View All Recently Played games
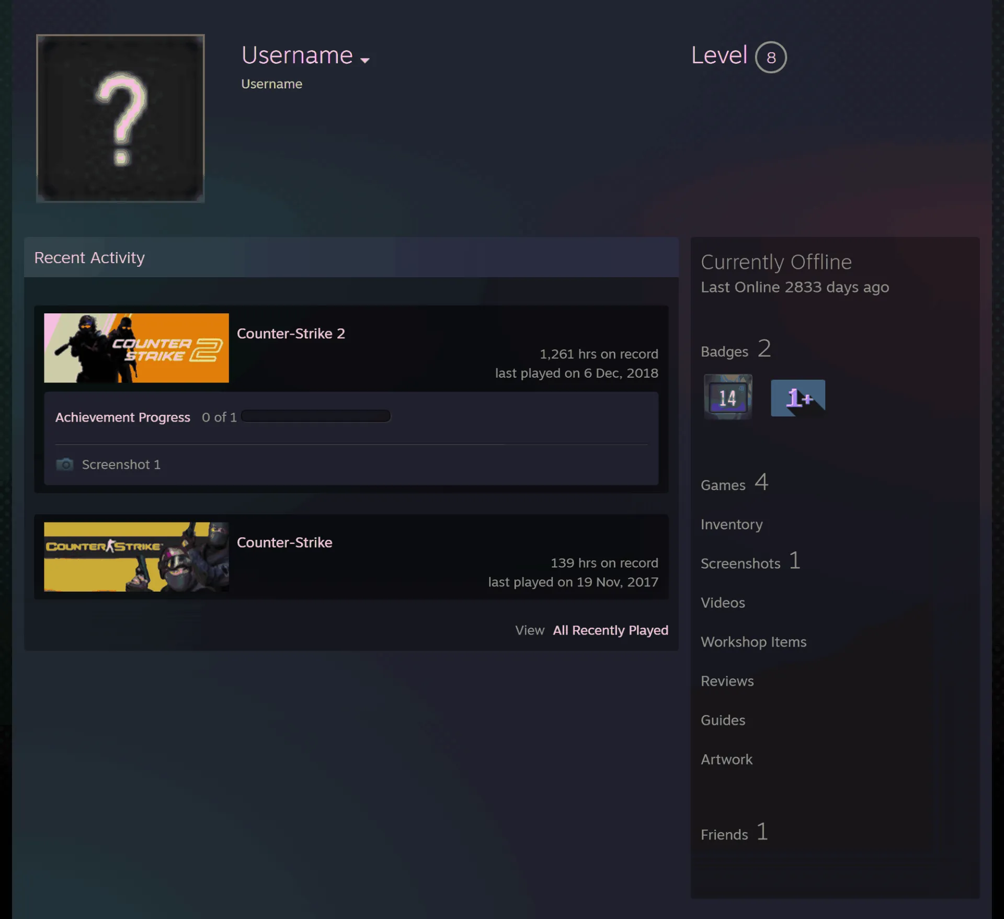The height and width of the screenshot is (919, 1004). pos(610,630)
